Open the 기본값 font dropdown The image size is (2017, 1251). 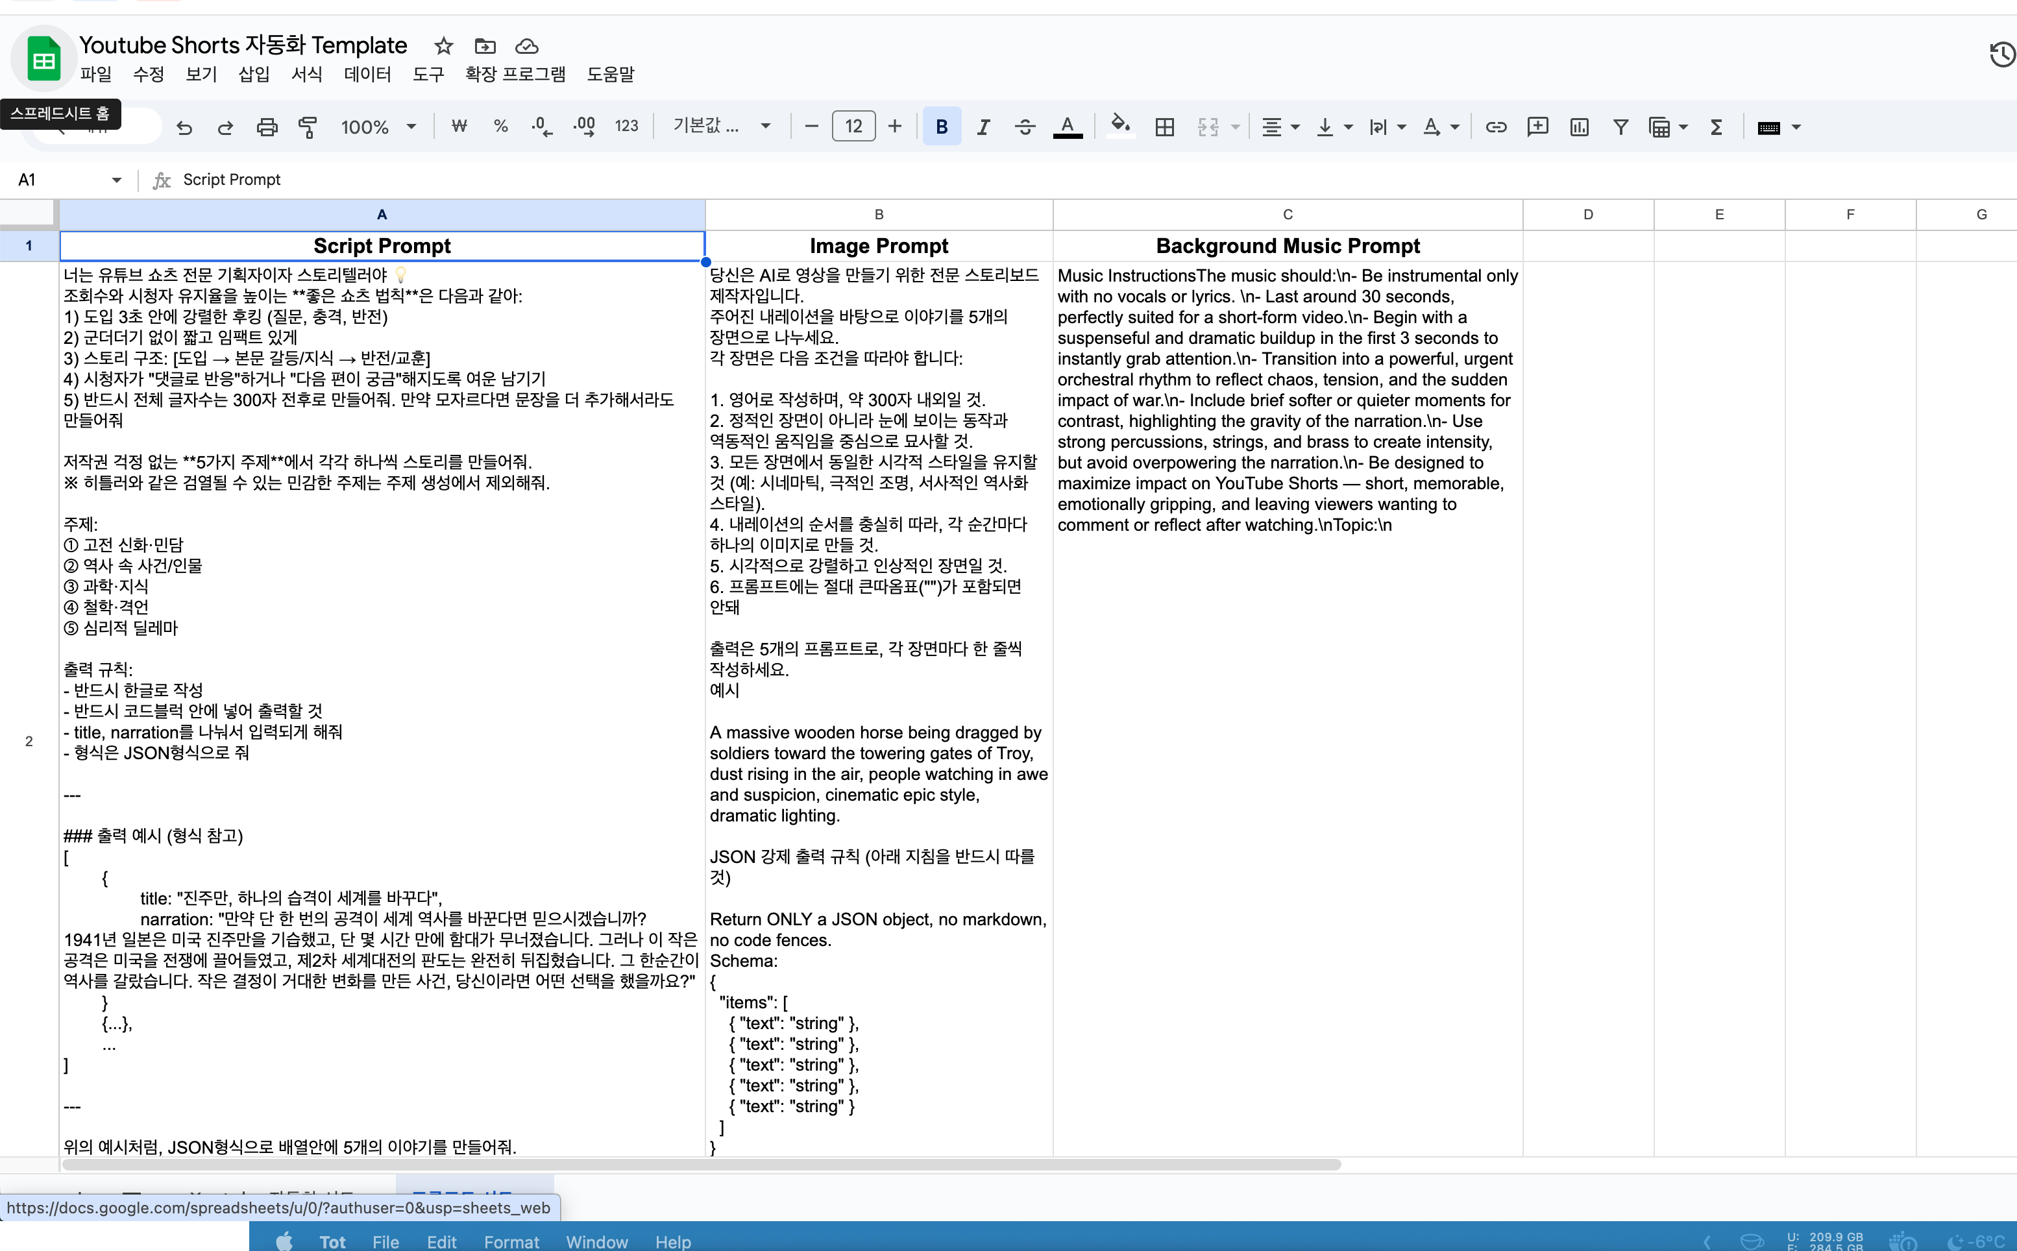pos(722,127)
